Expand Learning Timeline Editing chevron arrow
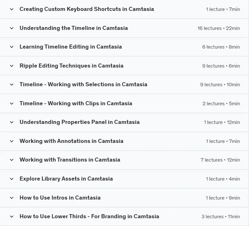The height and width of the screenshot is (226, 249). (x=12, y=47)
